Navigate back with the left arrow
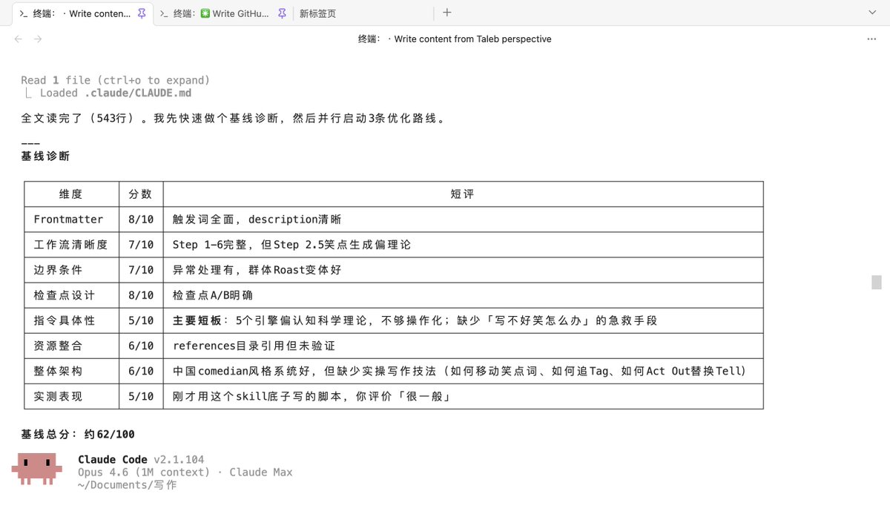The image size is (890, 517). (19, 39)
